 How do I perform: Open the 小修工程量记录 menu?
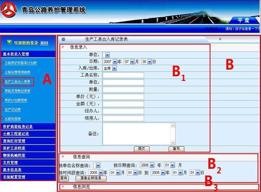coord(16,134)
